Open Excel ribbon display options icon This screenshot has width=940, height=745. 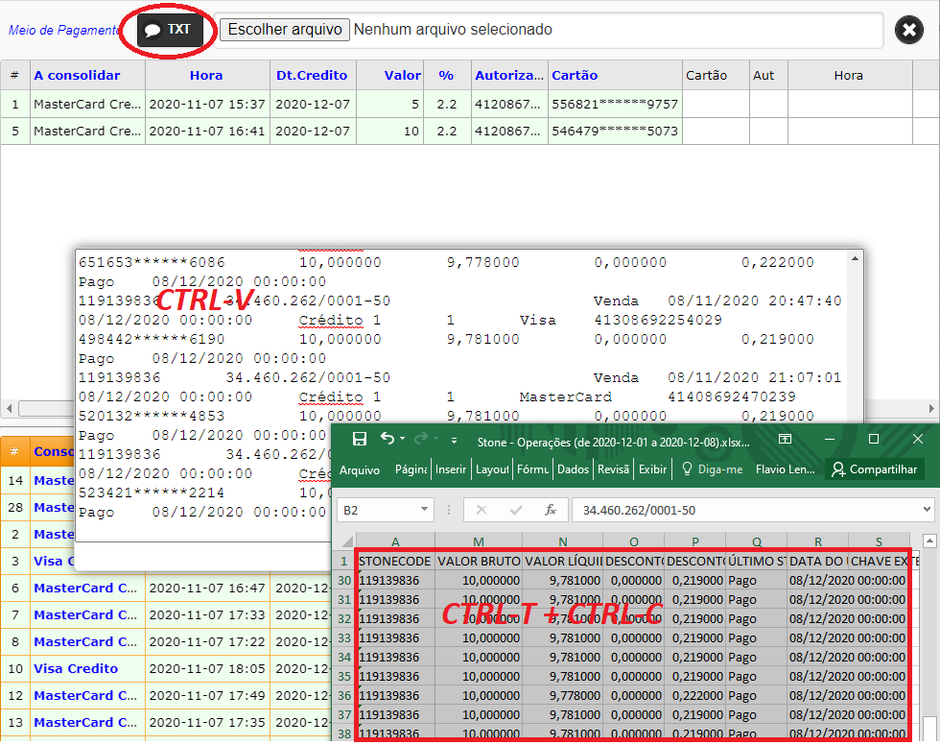point(785,439)
